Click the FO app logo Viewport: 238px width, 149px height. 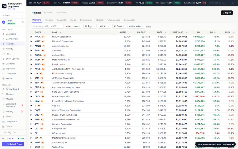(4, 6)
